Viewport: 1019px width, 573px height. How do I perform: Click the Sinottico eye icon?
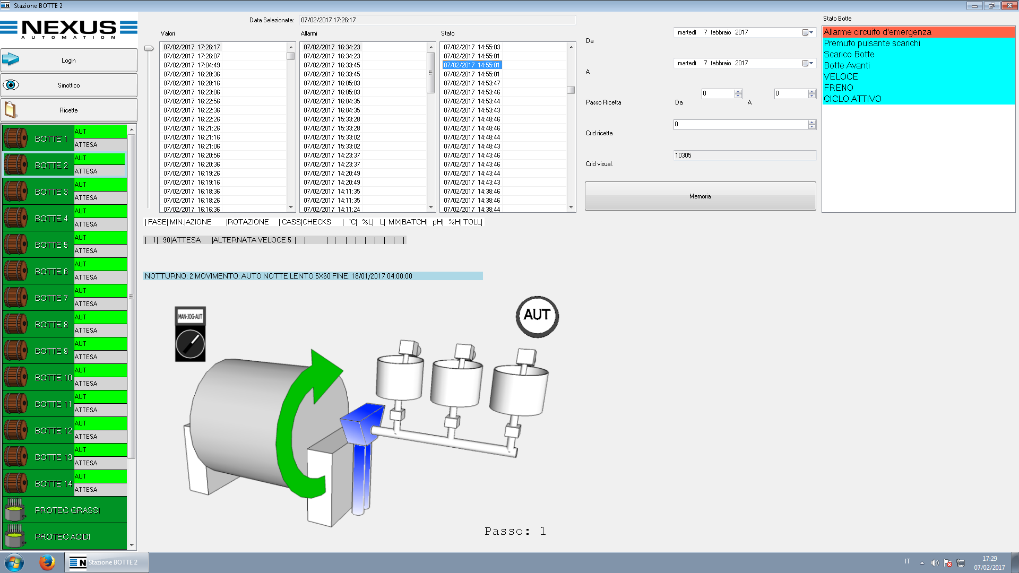tap(11, 85)
